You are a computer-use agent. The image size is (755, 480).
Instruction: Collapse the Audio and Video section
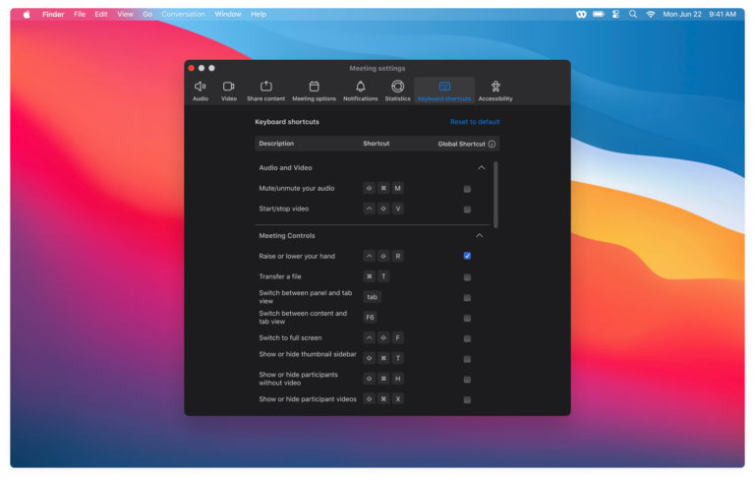click(x=481, y=168)
